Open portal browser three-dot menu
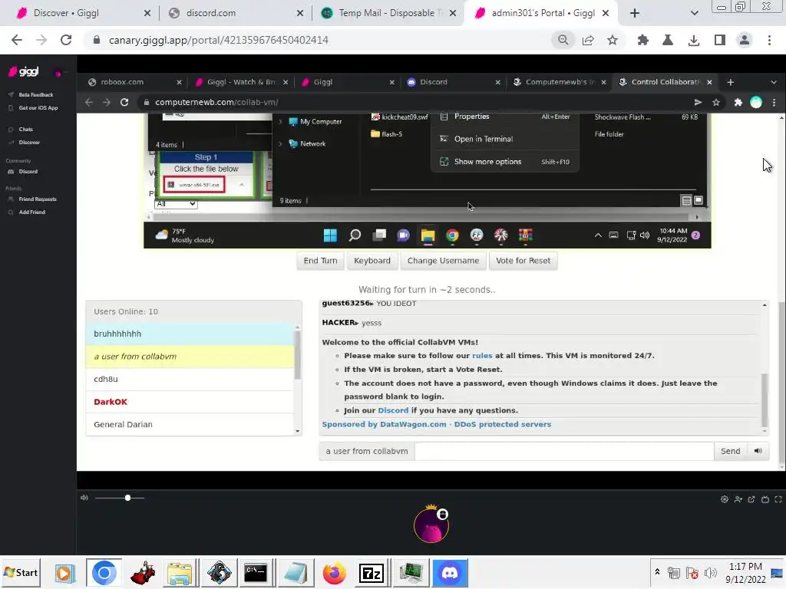 coord(774,102)
